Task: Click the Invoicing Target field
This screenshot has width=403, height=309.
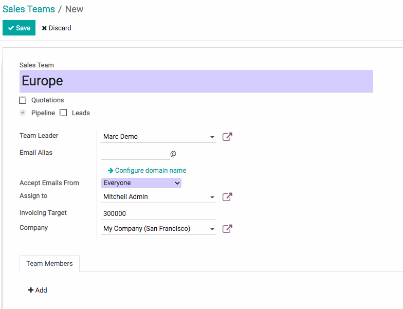Action: tap(158, 213)
